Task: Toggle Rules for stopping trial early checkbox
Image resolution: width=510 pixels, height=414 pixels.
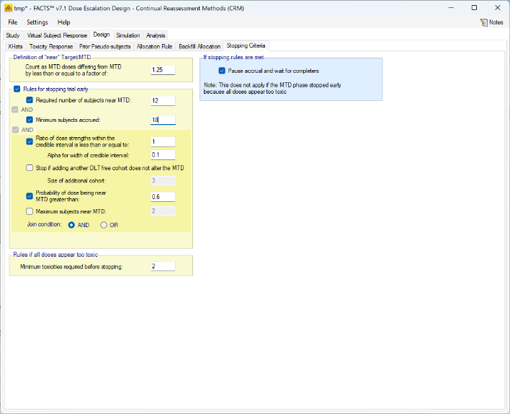Action: click(x=17, y=89)
